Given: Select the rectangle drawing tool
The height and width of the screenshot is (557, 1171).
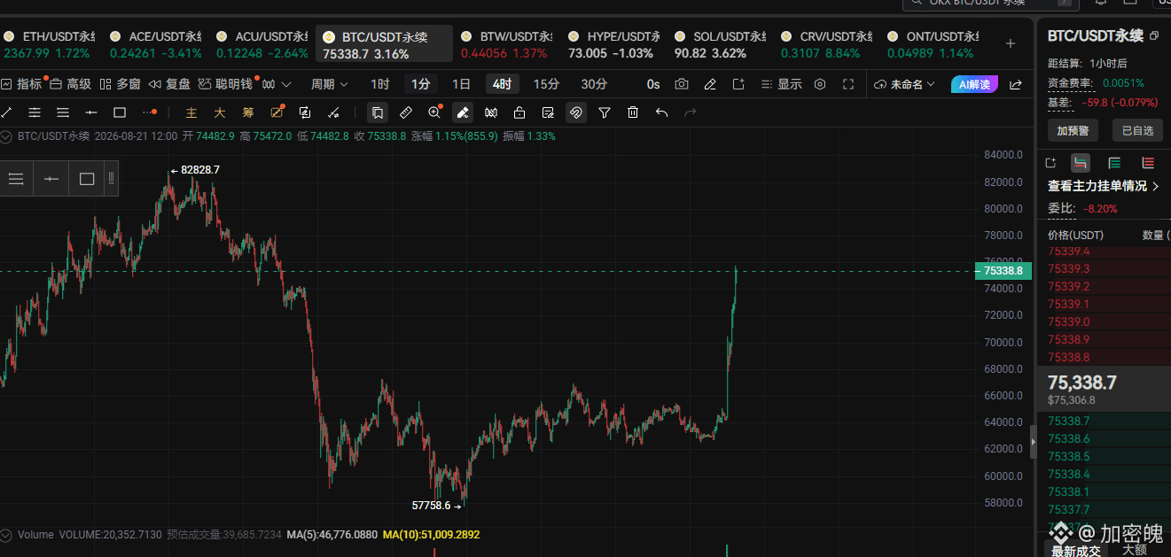Looking at the screenshot, I should point(120,112).
